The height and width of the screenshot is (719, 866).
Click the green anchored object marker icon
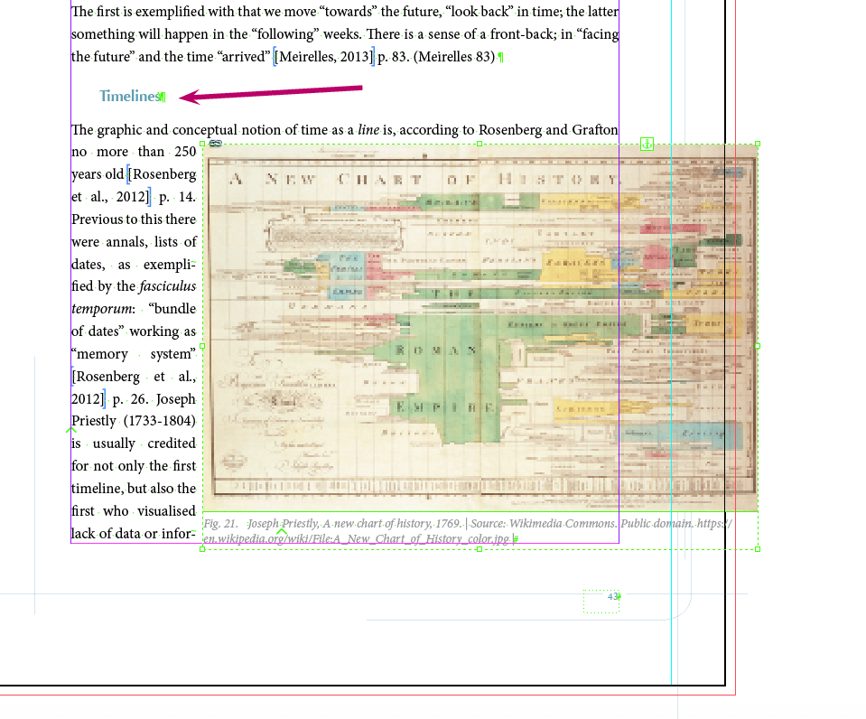(x=647, y=145)
